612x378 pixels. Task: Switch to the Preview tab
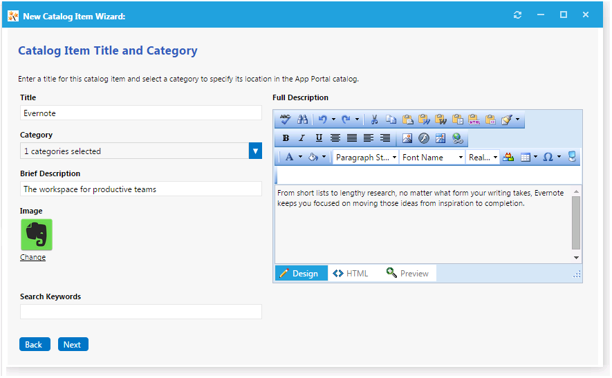407,274
